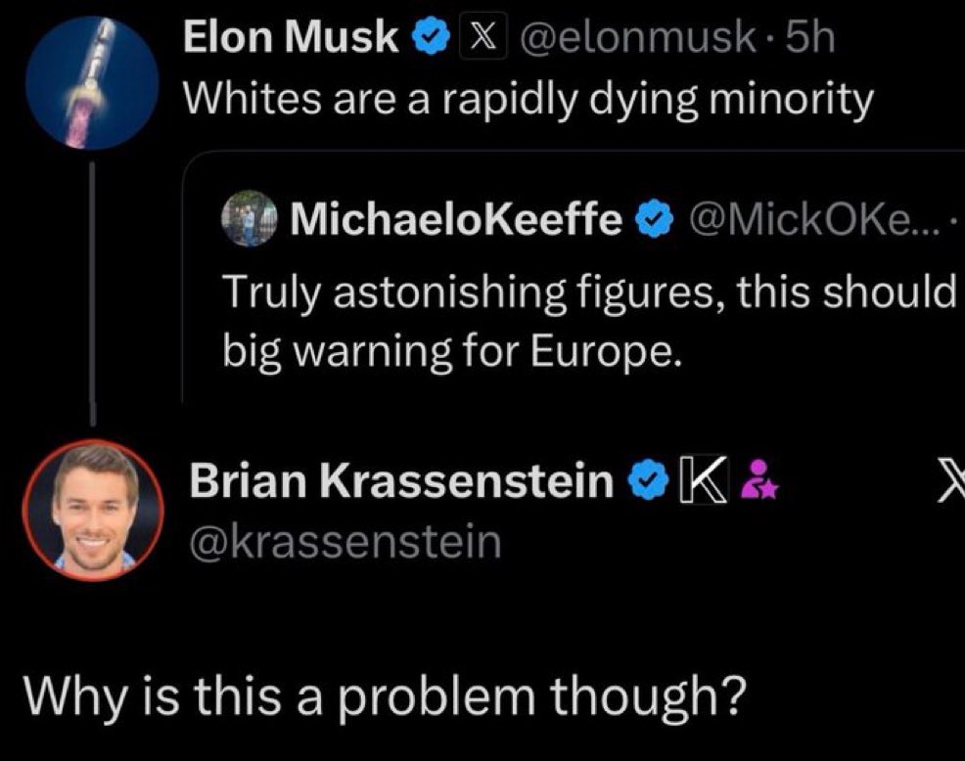
Task: Click the K affiliate badge next to Krassenstein
Action: (x=698, y=480)
